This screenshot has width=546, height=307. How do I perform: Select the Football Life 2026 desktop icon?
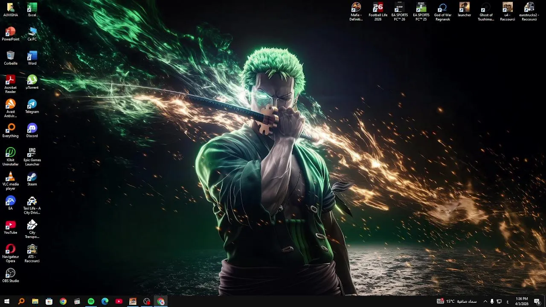[378, 12]
